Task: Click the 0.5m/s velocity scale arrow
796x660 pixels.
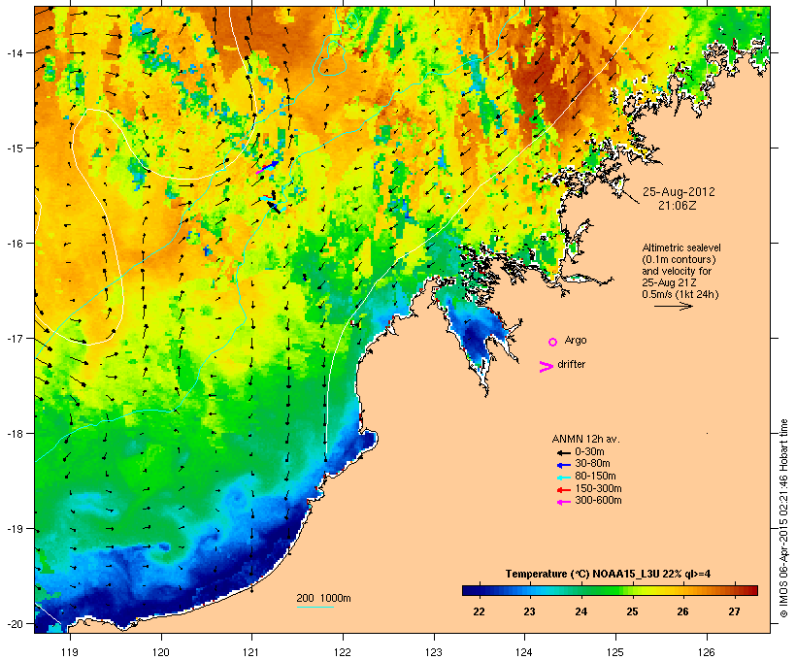Action: click(x=673, y=306)
